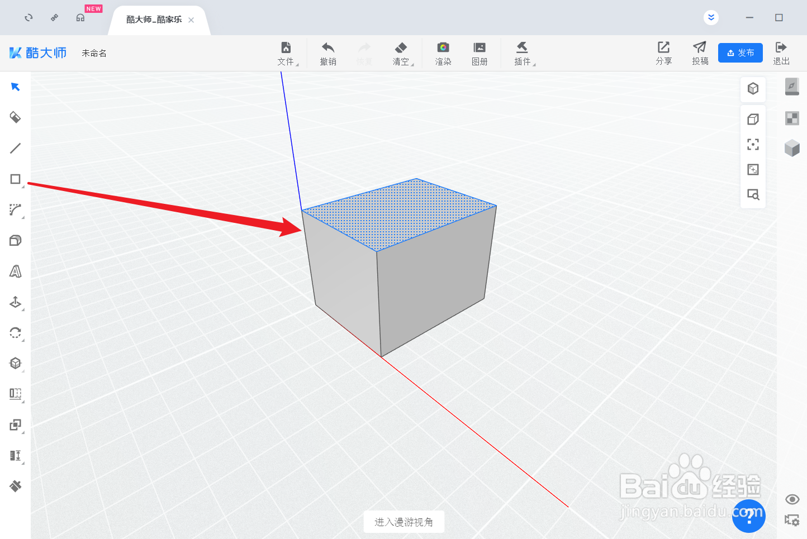Click the zoom window plus icon

click(x=753, y=169)
